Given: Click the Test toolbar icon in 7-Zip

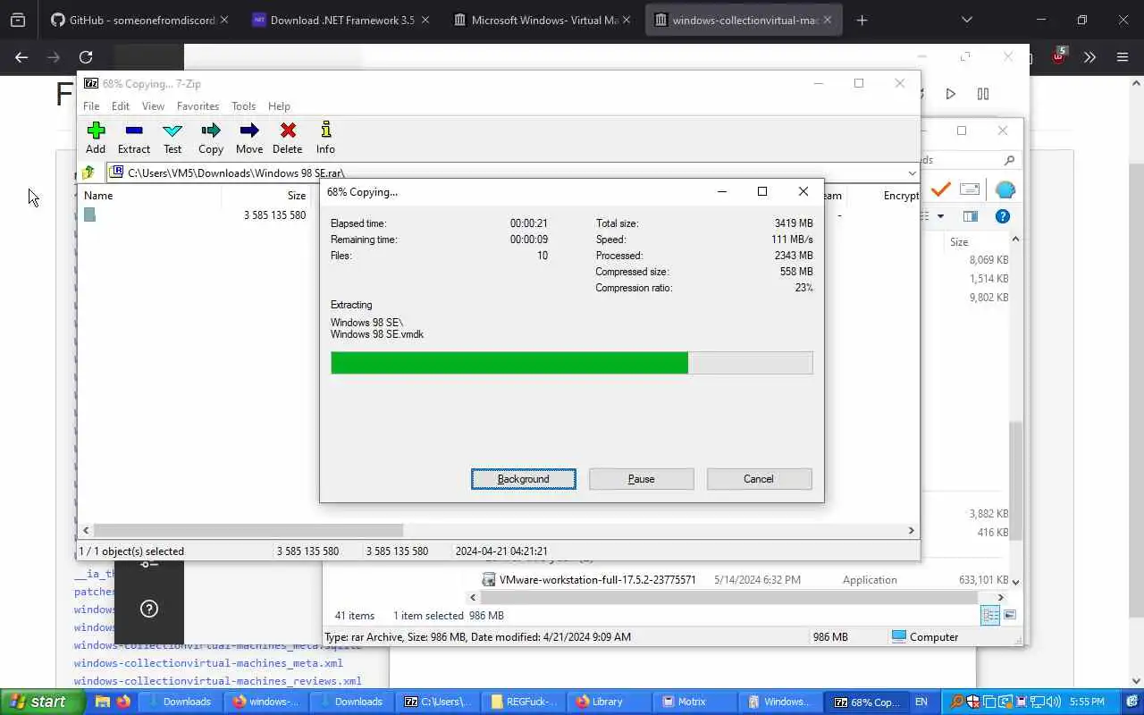Looking at the screenshot, I should [172, 130].
